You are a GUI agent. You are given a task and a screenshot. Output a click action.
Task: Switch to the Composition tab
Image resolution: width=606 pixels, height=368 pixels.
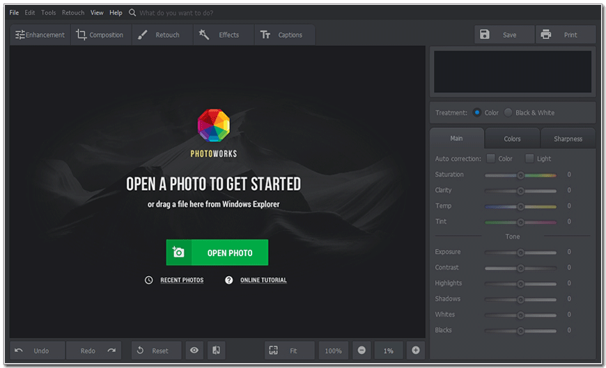tap(101, 35)
